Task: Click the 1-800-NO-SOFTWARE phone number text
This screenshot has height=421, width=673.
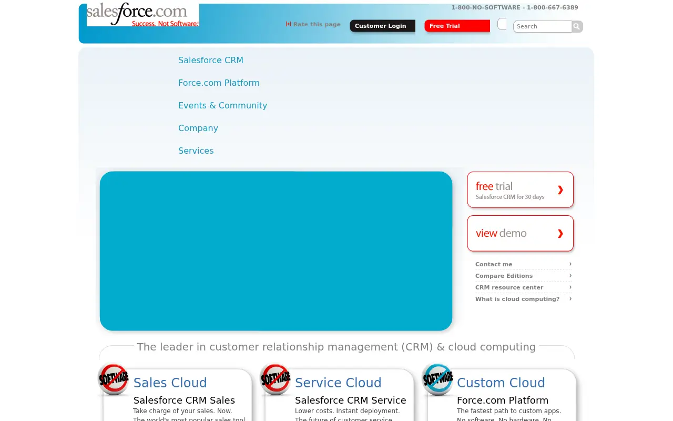Action: (514, 7)
